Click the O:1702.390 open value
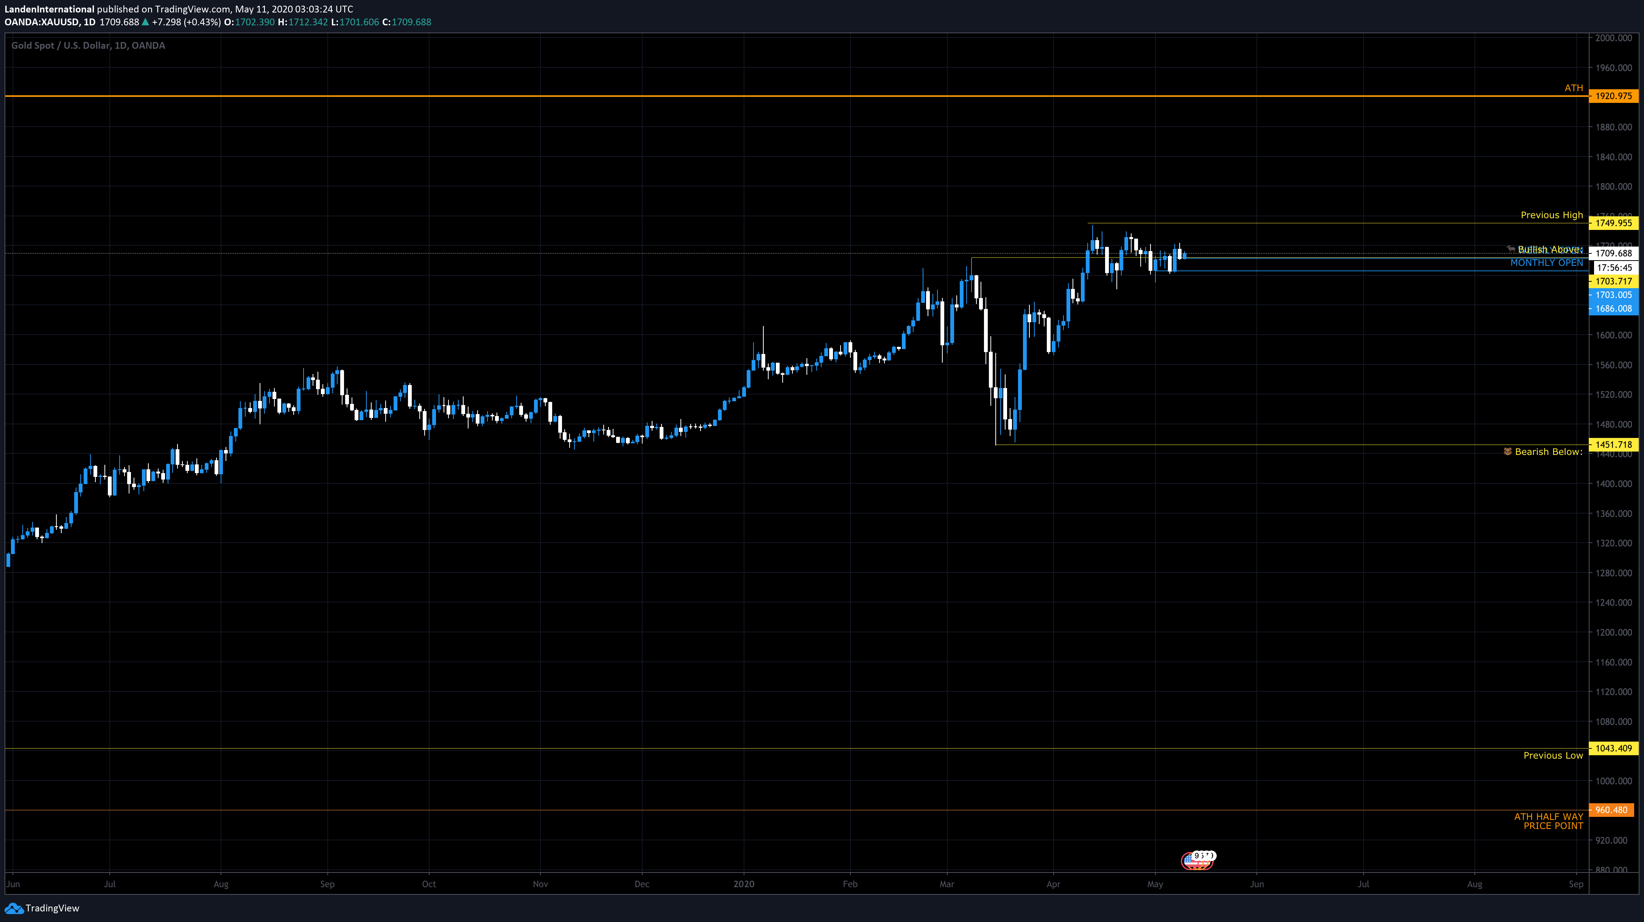1644x922 pixels. click(x=249, y=22)
